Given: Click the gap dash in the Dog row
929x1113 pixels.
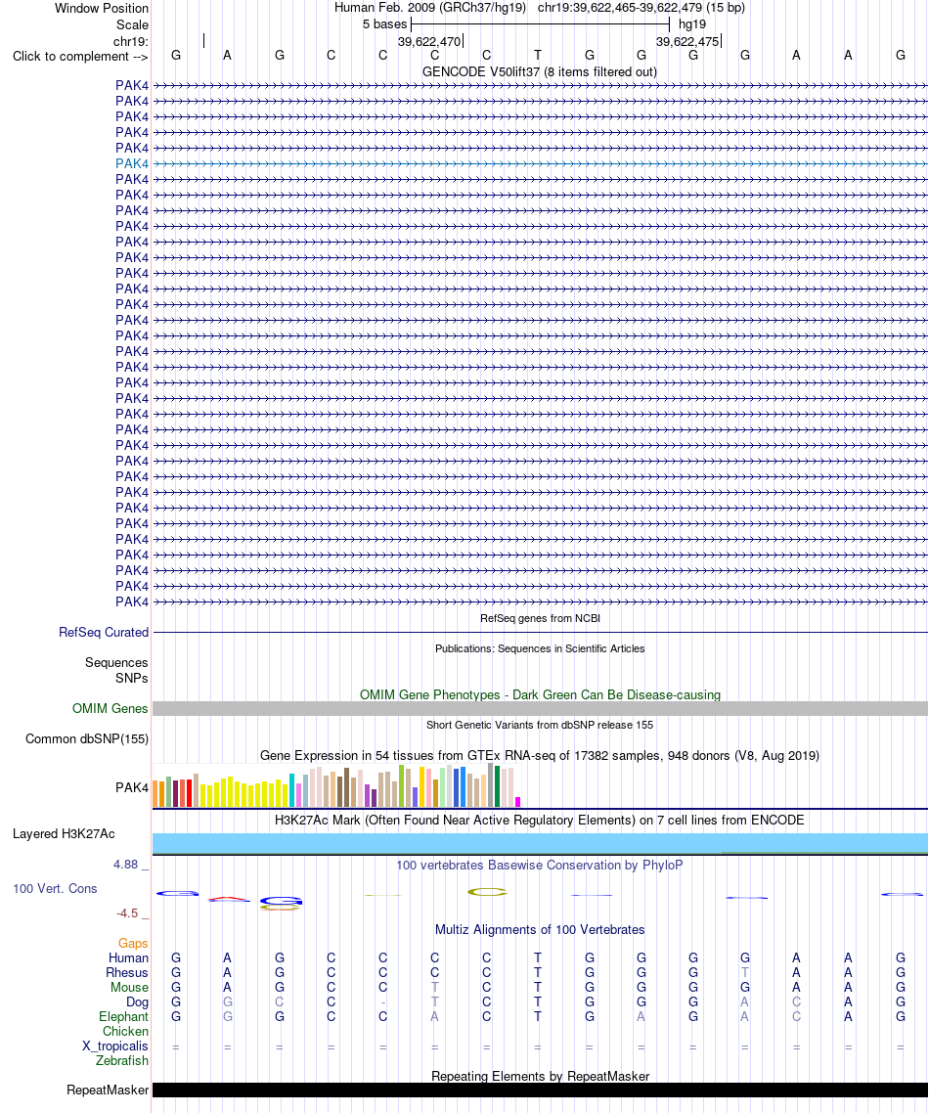Looking at the screenshot, I should [x=383, y=1002].
